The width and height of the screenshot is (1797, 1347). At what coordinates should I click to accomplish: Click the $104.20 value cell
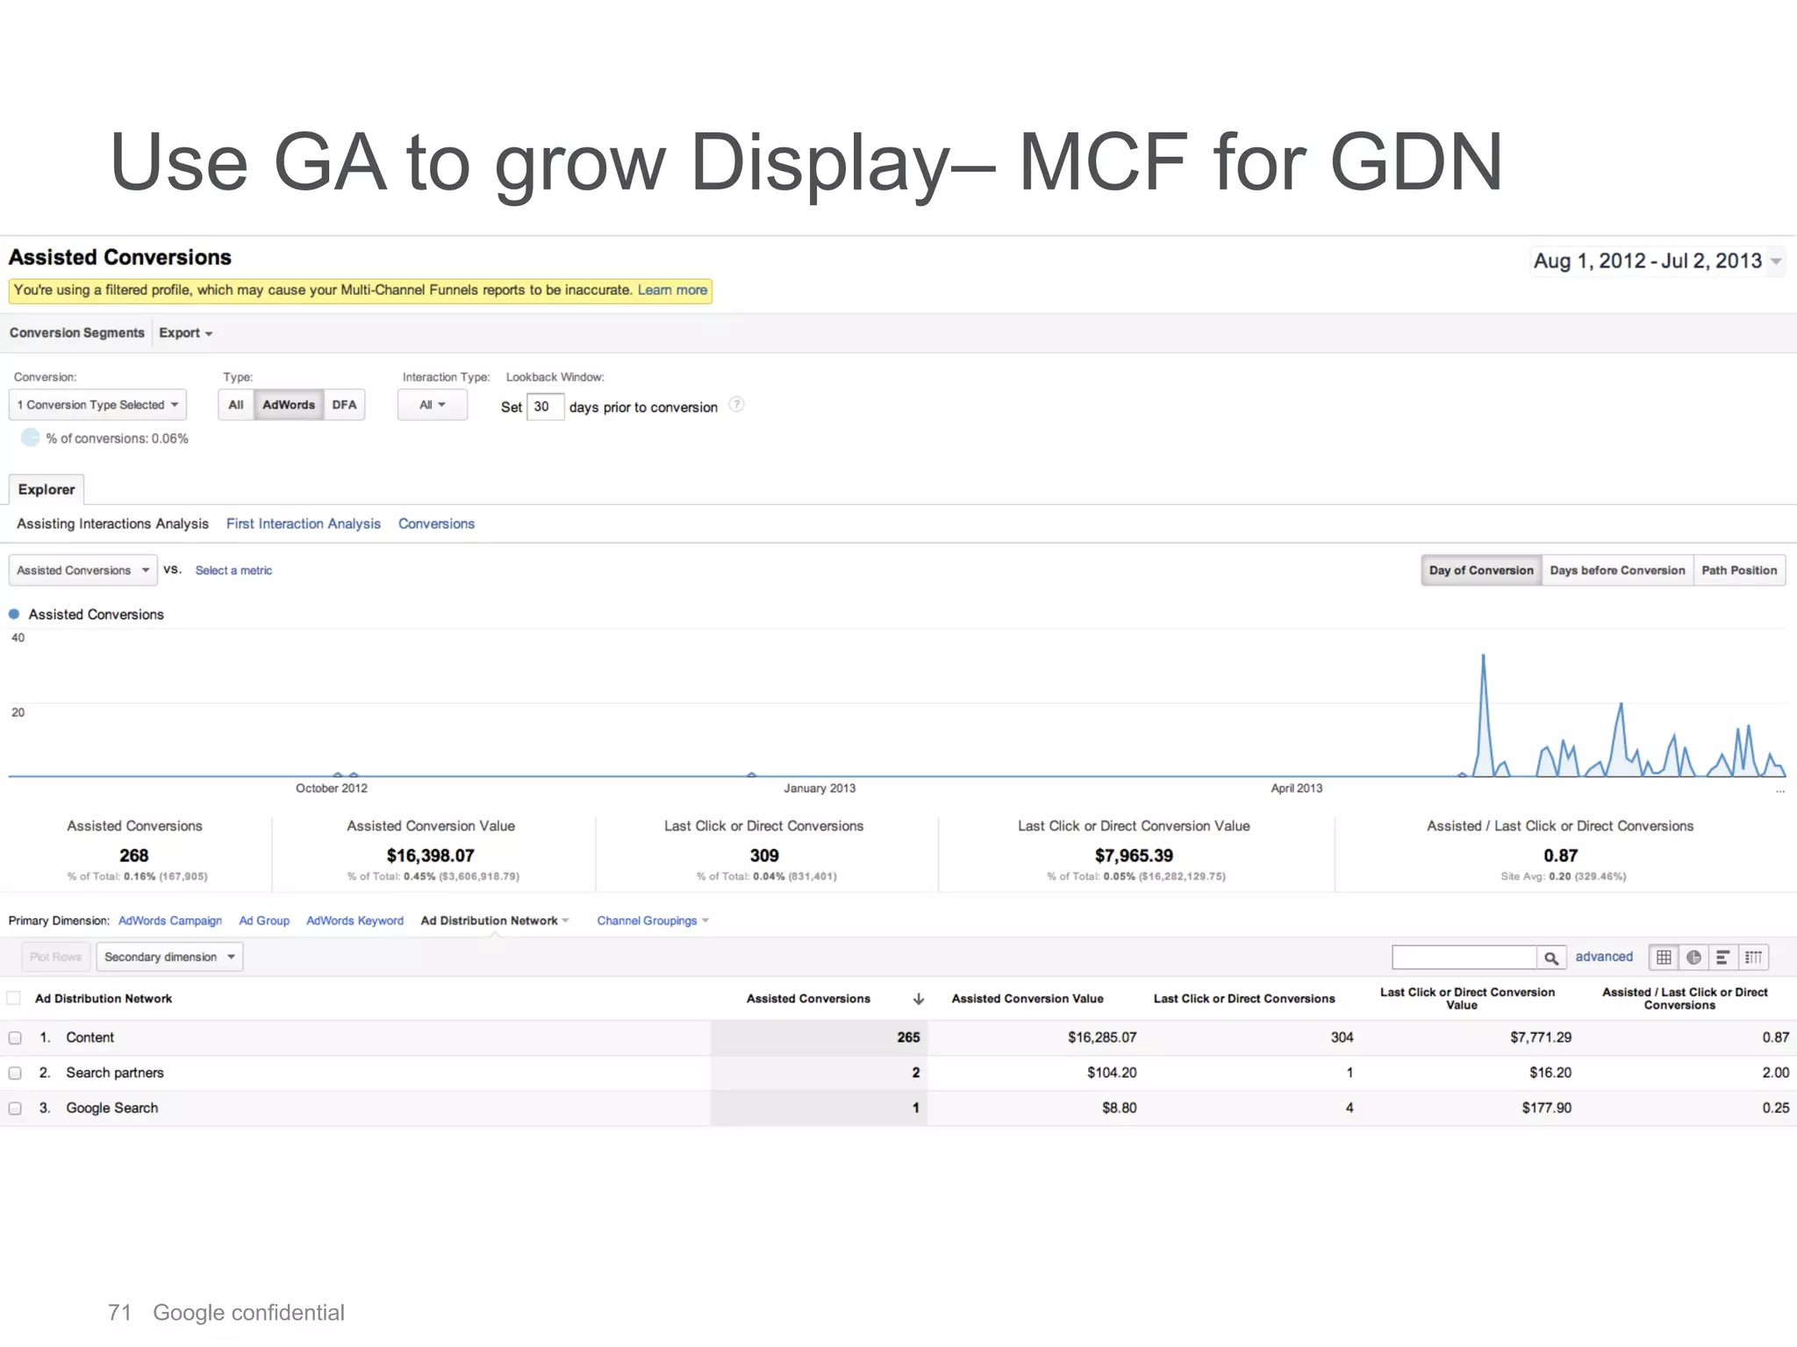(1112, 1073)
